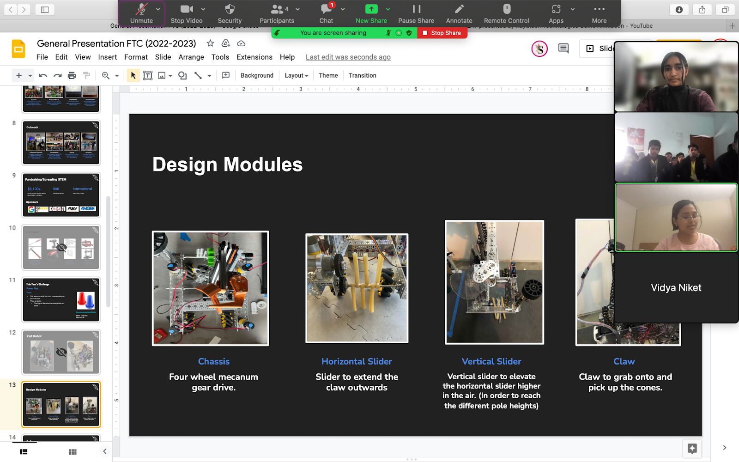Viewport: 739px width, 462px height.
Task: Open version history via last edit link
Action: click(x=348, y=57)
